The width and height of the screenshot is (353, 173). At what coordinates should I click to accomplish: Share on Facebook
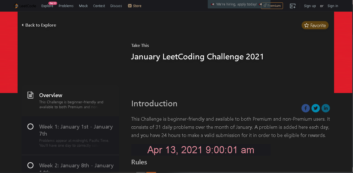306,108
